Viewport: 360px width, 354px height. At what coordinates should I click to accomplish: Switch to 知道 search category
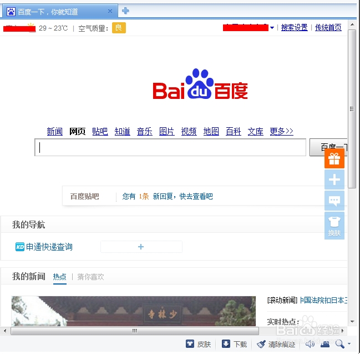(x=123, y=132)
